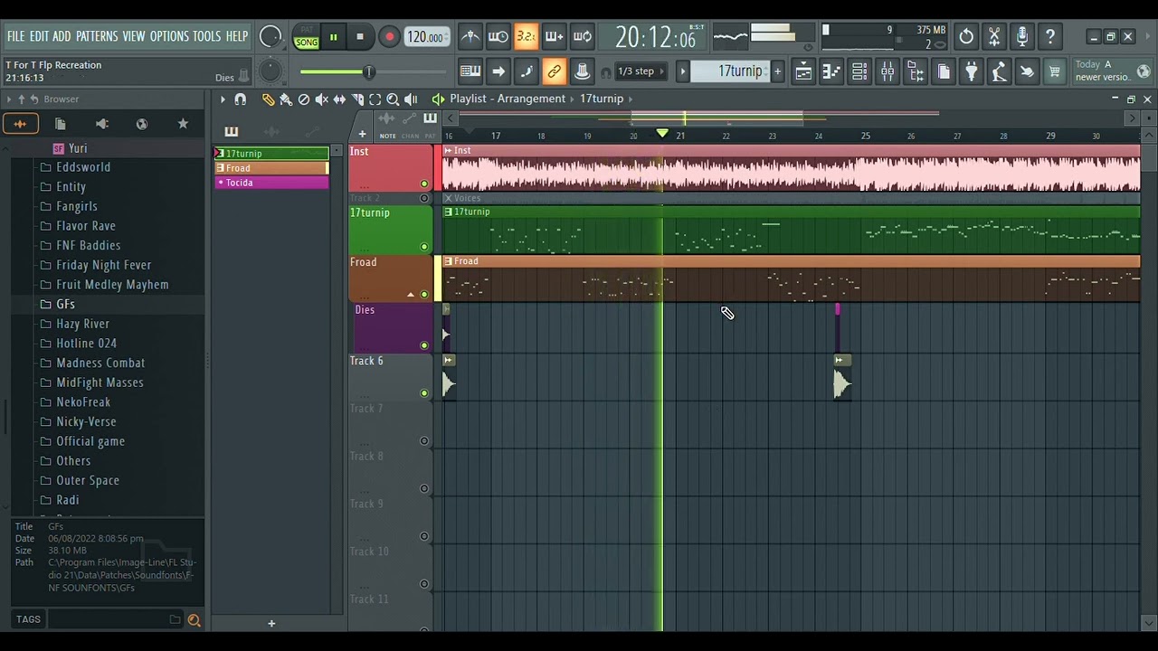Click the shopping cart content library icon
The image size is (1158, 651).
pos(1055,71)
